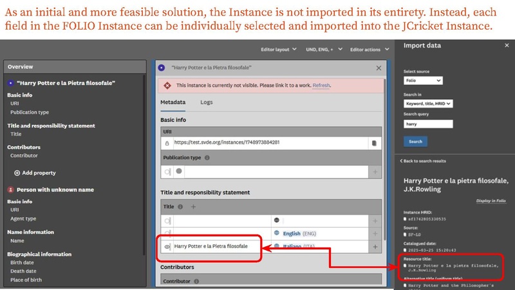Switch to the Logs tab

206,102
